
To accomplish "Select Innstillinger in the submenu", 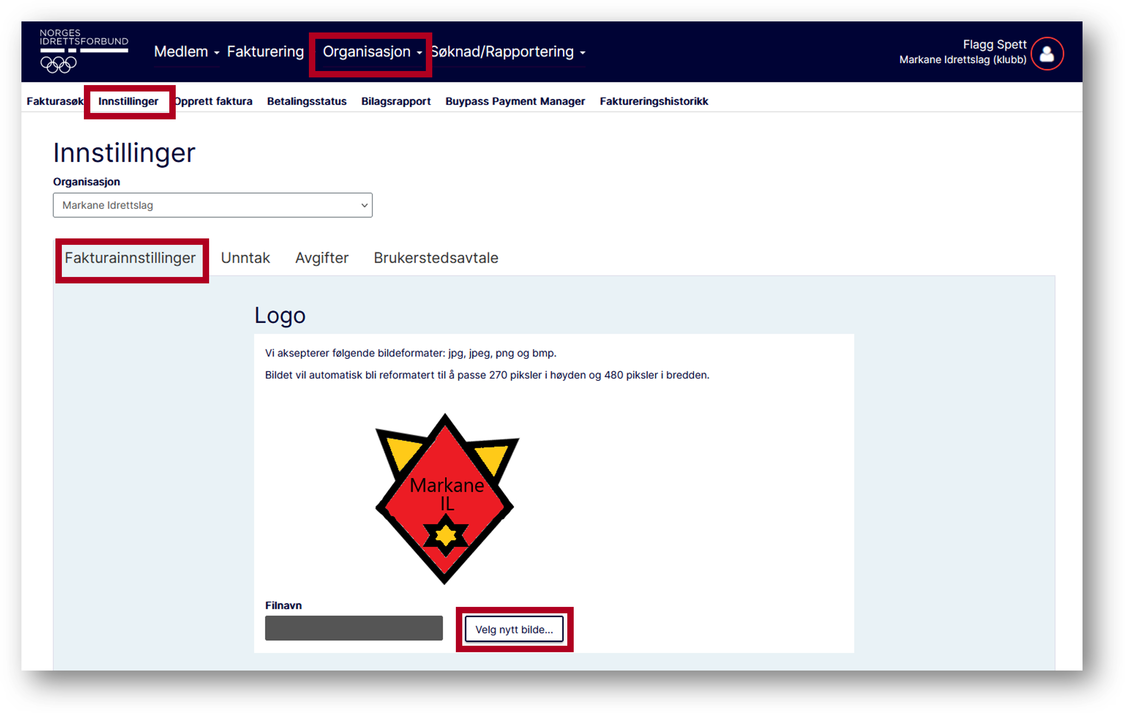I will (128, 101).
